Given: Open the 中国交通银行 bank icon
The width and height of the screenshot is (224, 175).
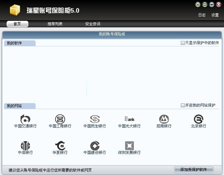Looking at the screenshot, I should pos(25,119).
